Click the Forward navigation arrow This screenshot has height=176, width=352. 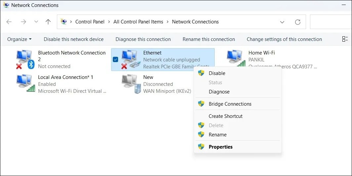coord(23,22)
